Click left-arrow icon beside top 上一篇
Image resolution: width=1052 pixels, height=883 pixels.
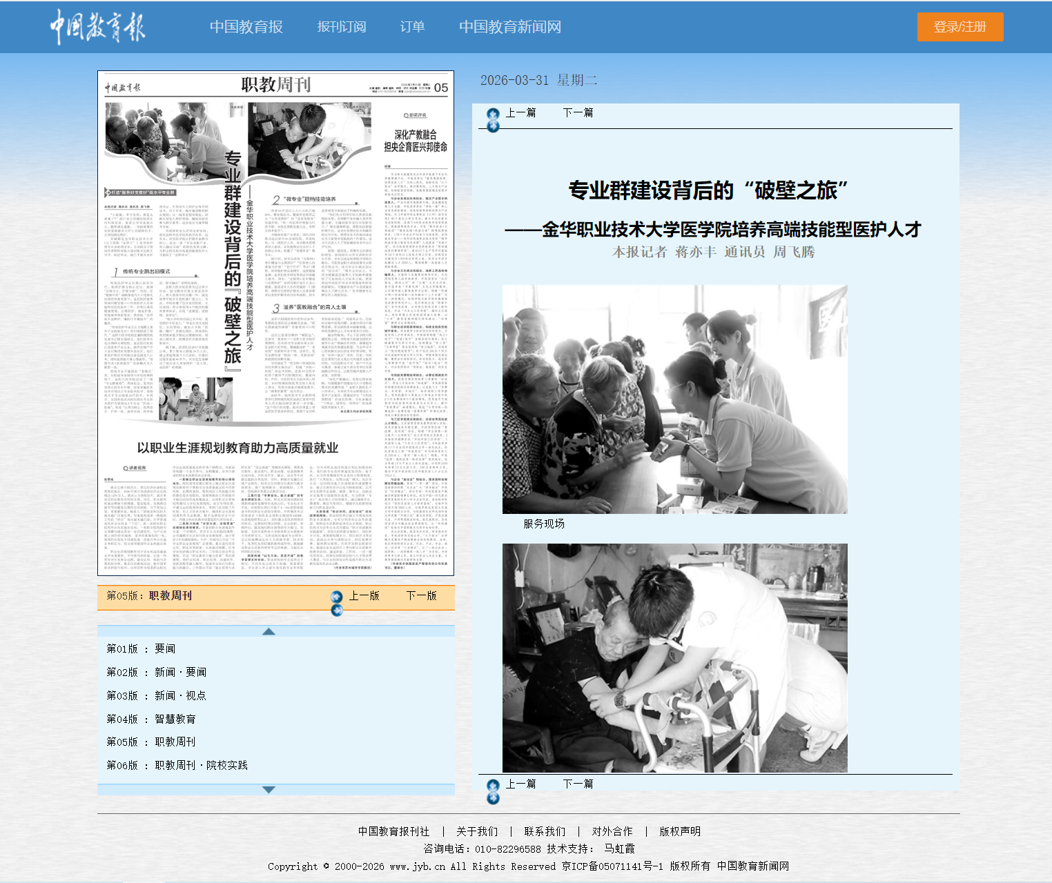[x=493, y=114]
